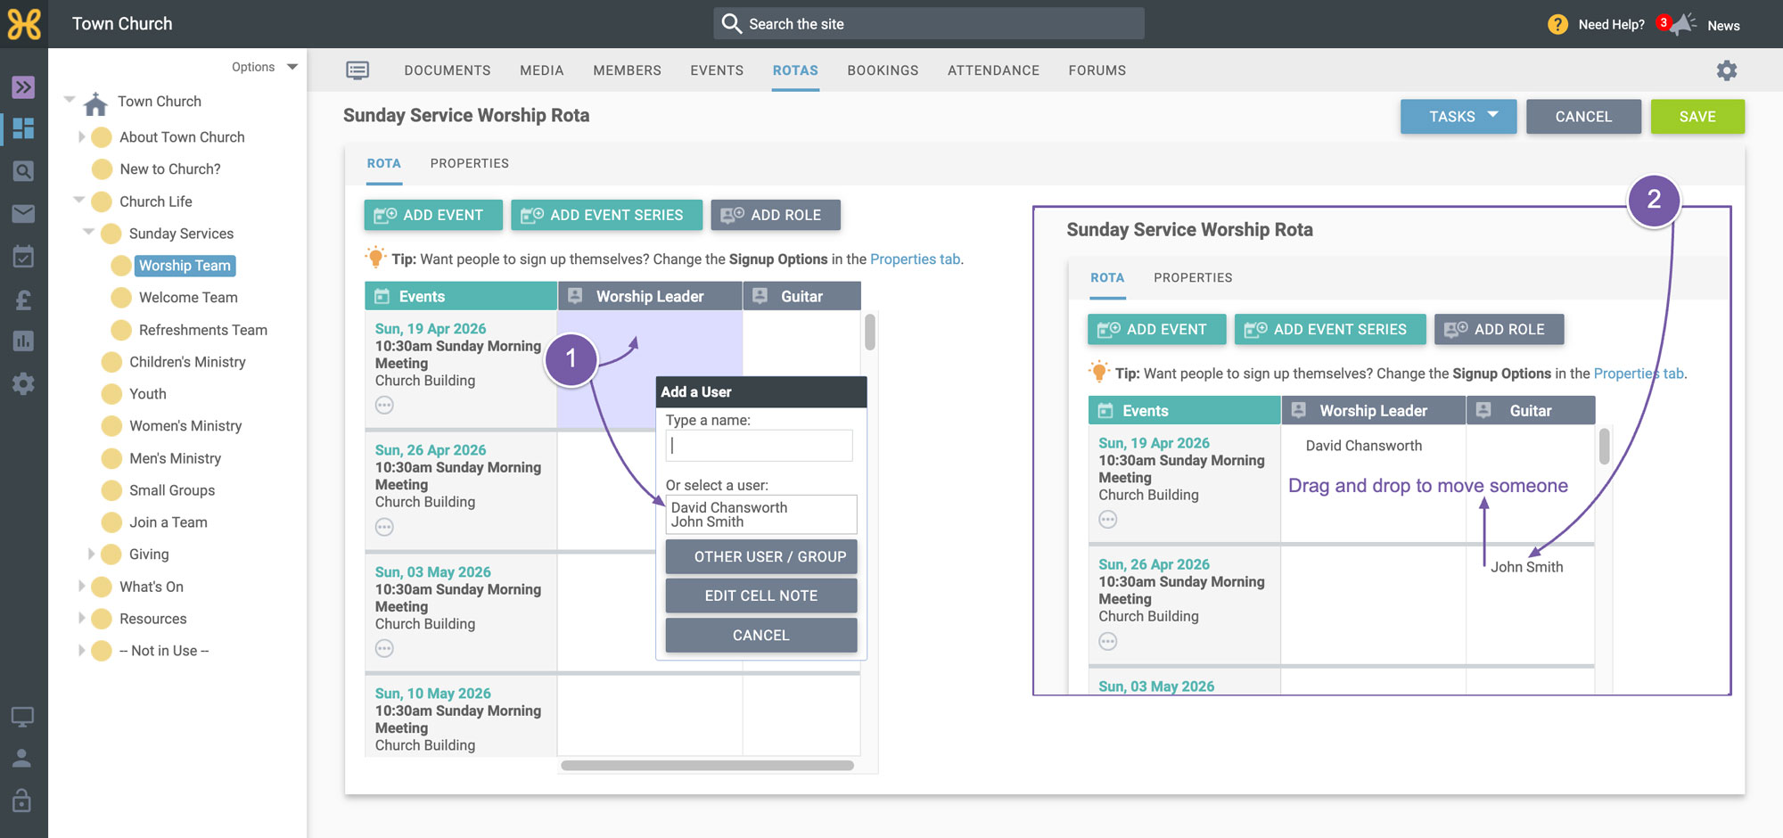Open the options menu of the 19 Apr event
The image size is (1783, 838).
(384, 406)
